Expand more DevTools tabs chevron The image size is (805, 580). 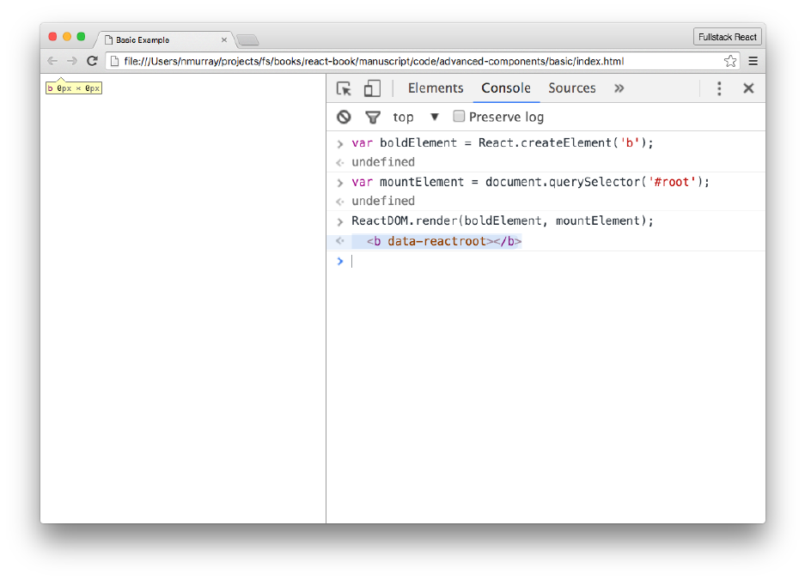tap(619, 88)
